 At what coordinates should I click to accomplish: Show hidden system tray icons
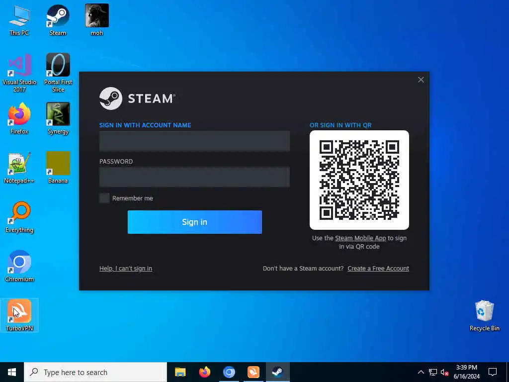coord(421,372)
